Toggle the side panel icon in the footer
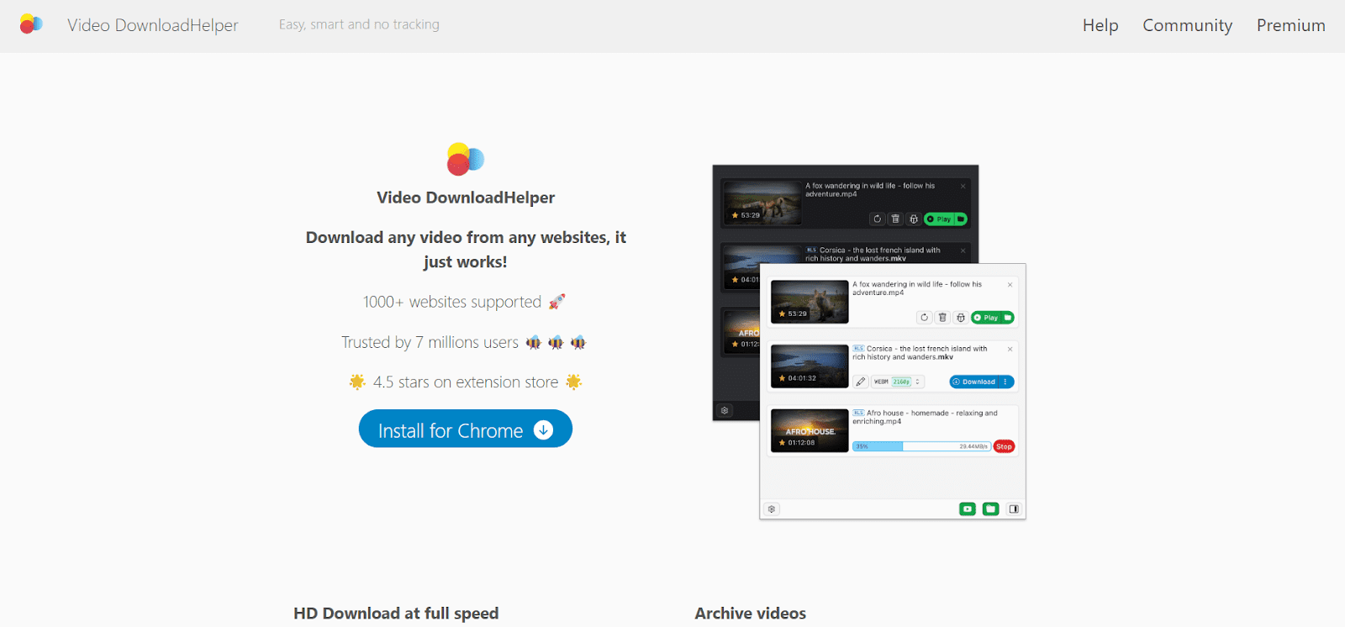Viewport: 1345px width, 627px height. 1014,509
